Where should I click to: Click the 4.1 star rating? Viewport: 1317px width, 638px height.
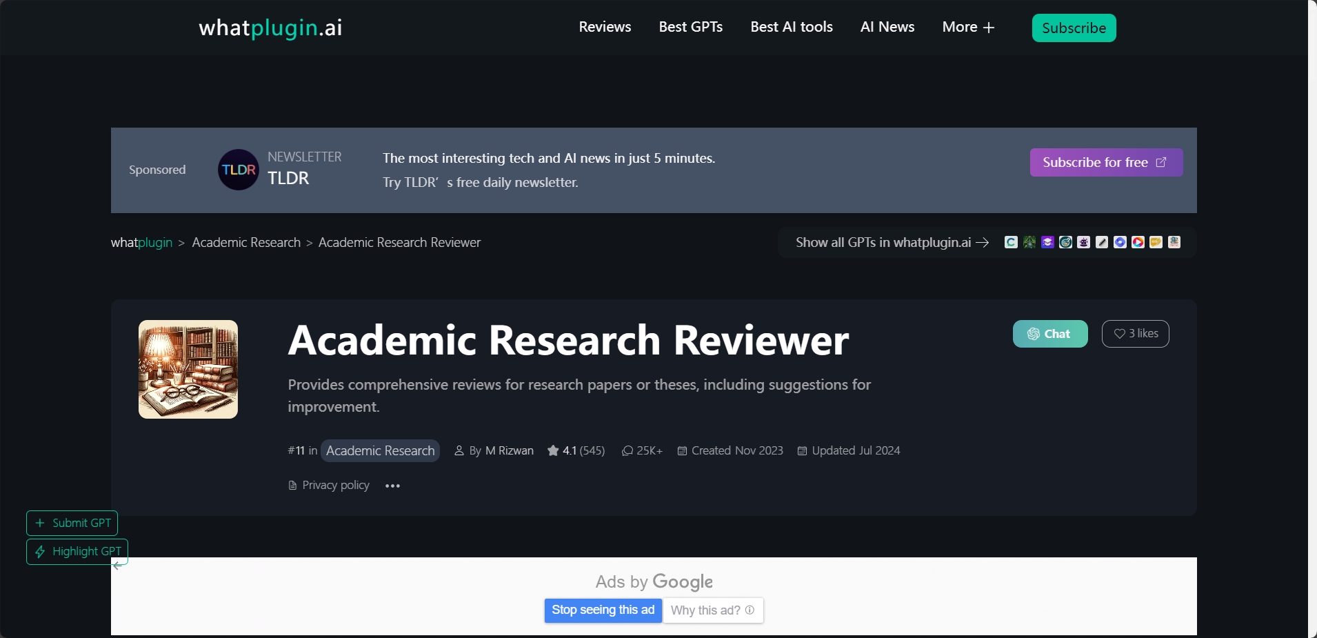(x=576, y=450)
